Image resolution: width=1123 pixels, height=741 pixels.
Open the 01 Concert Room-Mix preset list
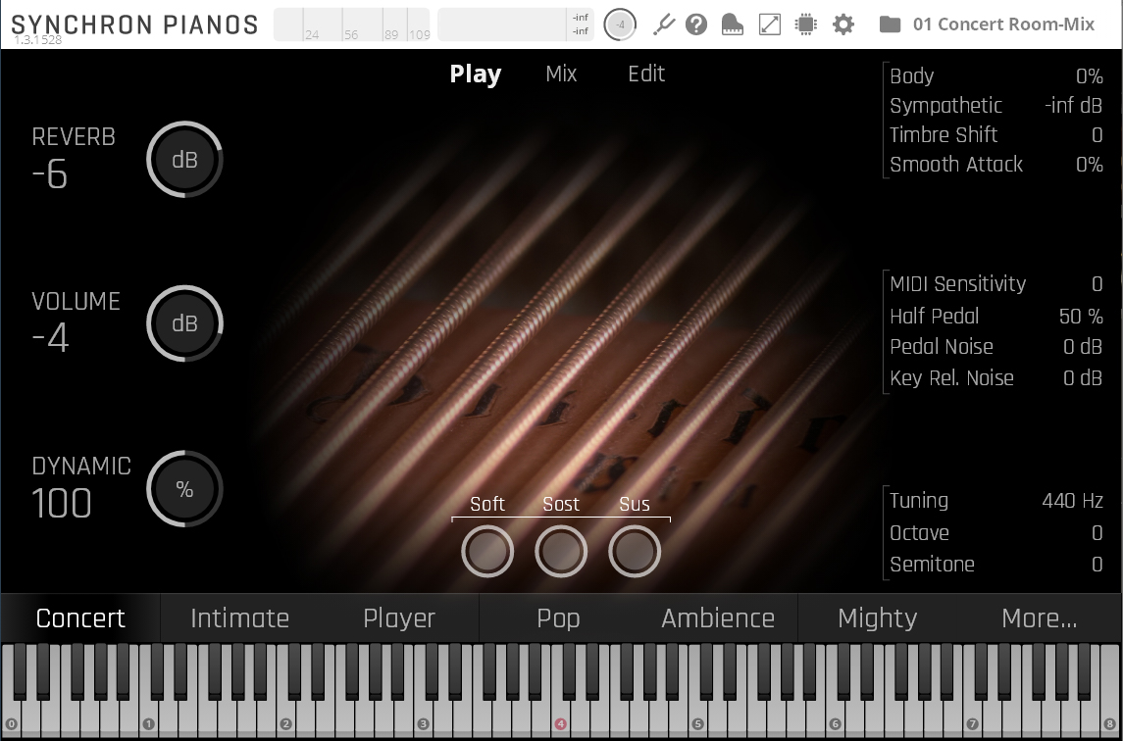click(1002, 25)
